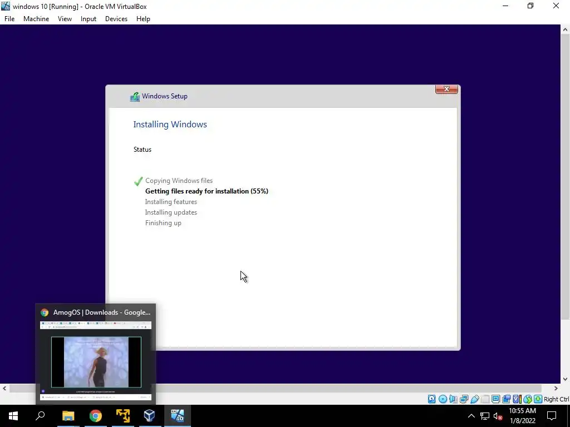Click the Chrome icon in preview title
The height and width of the screenshot is (427, 570).
[x=45, y=312]
